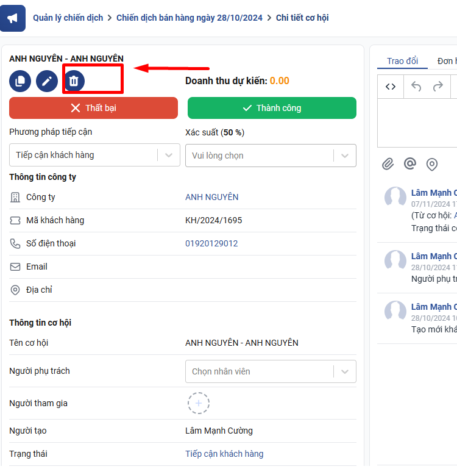
Task: Click the trash delete icon
Action: (74, 81)
